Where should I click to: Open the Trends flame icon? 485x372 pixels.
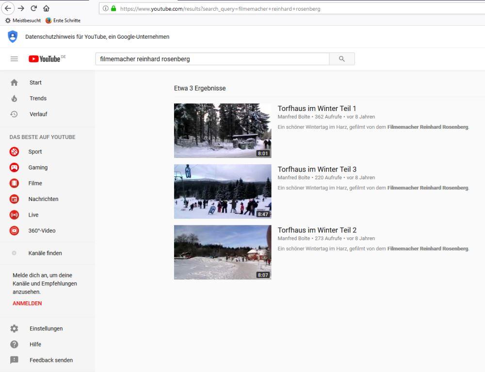click(x=14, y=98)
